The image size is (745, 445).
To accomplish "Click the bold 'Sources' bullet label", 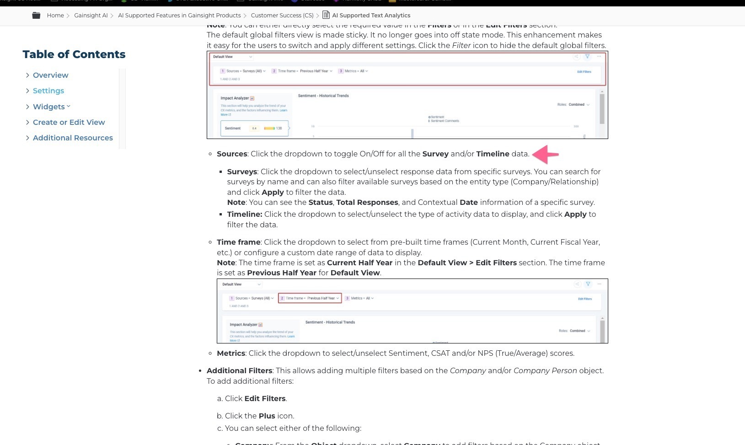I will [232, 154].
